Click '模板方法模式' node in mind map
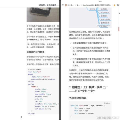 click(x=106, y=19)
